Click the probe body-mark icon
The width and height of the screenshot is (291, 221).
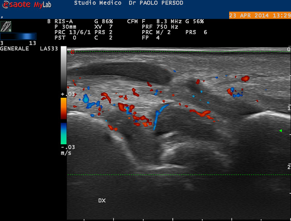6,26
